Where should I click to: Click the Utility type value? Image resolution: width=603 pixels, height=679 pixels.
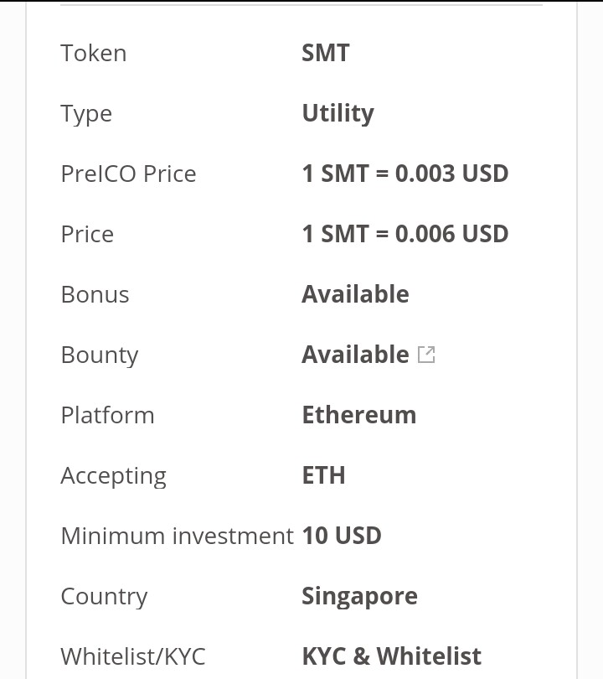tap(338, 113)
